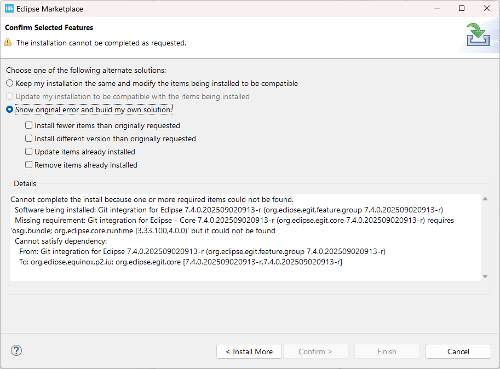Select Keep my installation the same option
This screenshot has height=369, width=500.
pyautogui.click(x=9, y=83)
